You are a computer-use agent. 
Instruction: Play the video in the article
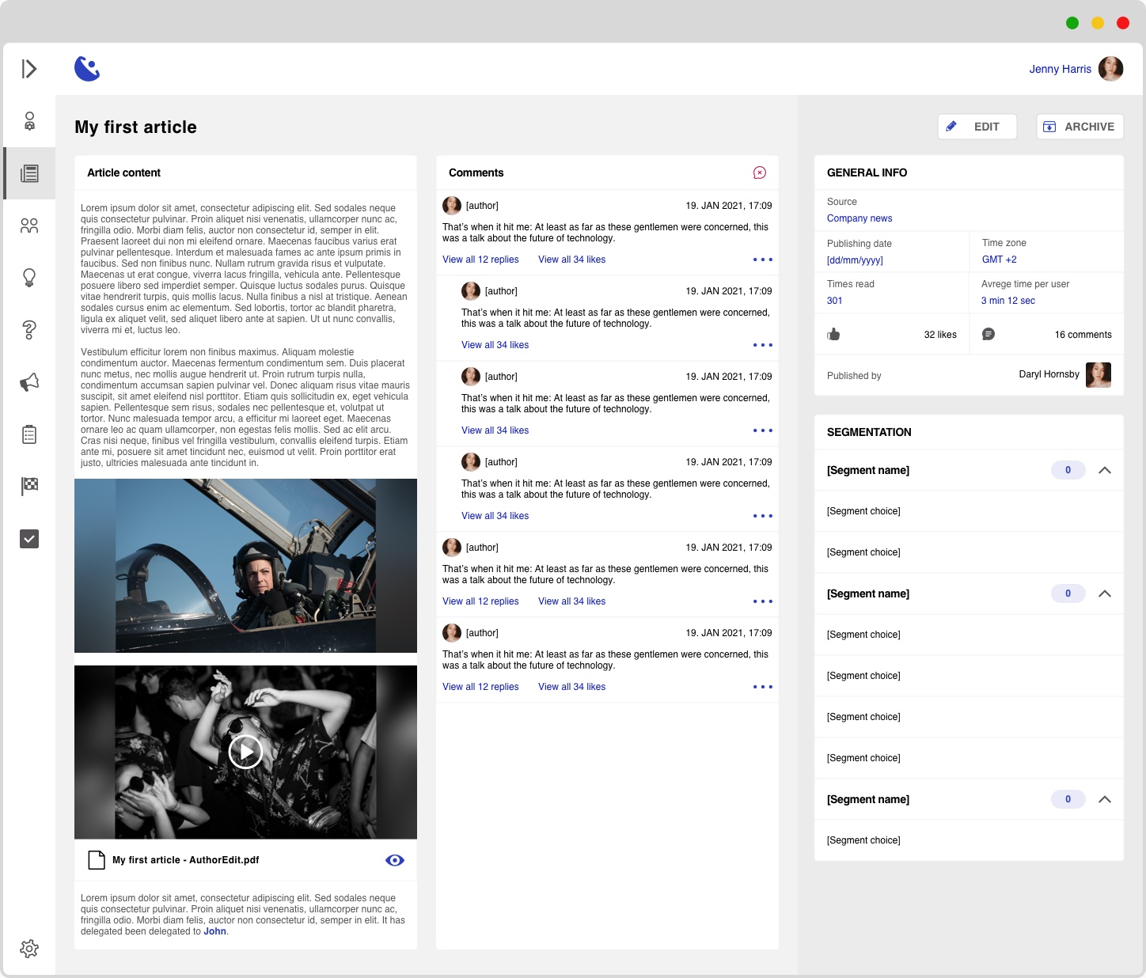coord(245,752)
